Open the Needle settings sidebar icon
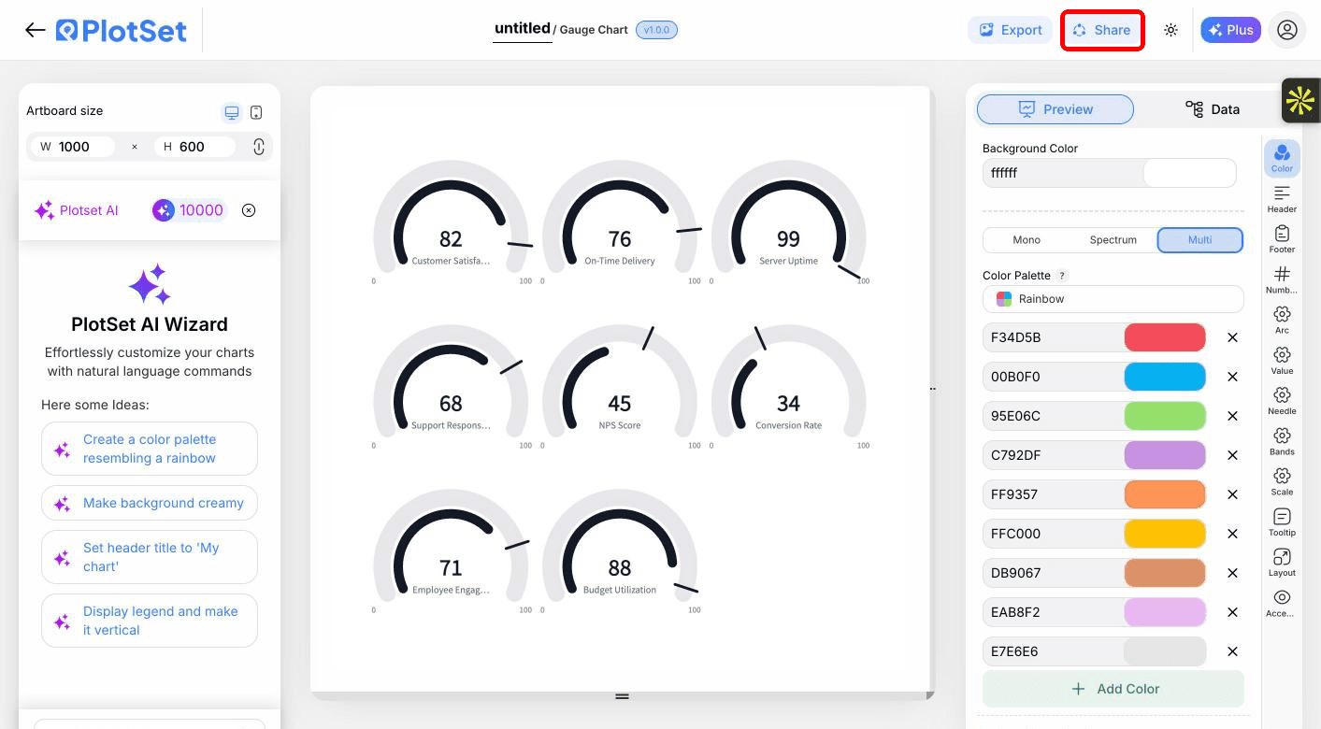 1282,400
